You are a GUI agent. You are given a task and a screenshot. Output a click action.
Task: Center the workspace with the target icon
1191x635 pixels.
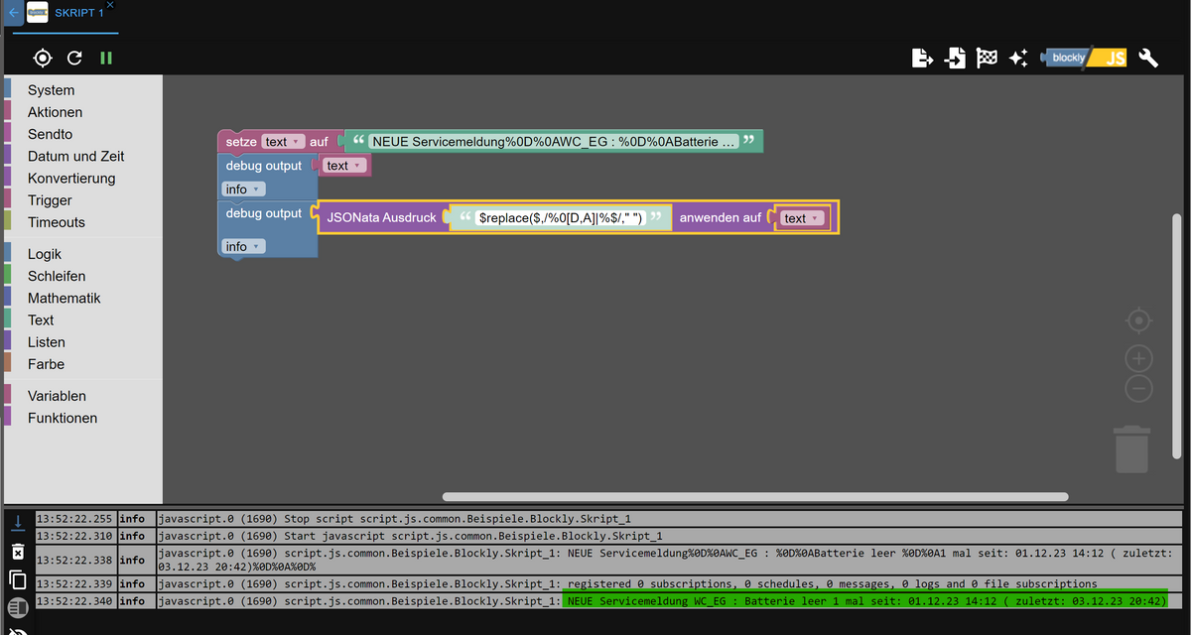point(1138,320)
